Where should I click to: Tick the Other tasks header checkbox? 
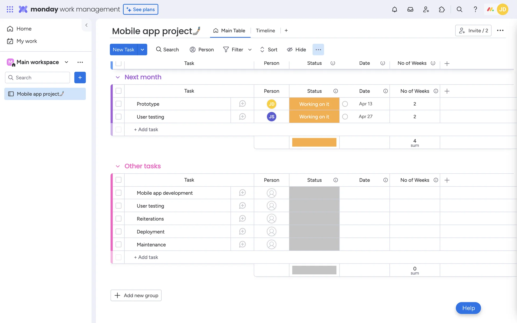tap(118, 180)
